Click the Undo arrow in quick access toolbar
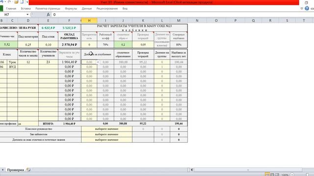This screenshot has width=314, height=176. (1, 2)
